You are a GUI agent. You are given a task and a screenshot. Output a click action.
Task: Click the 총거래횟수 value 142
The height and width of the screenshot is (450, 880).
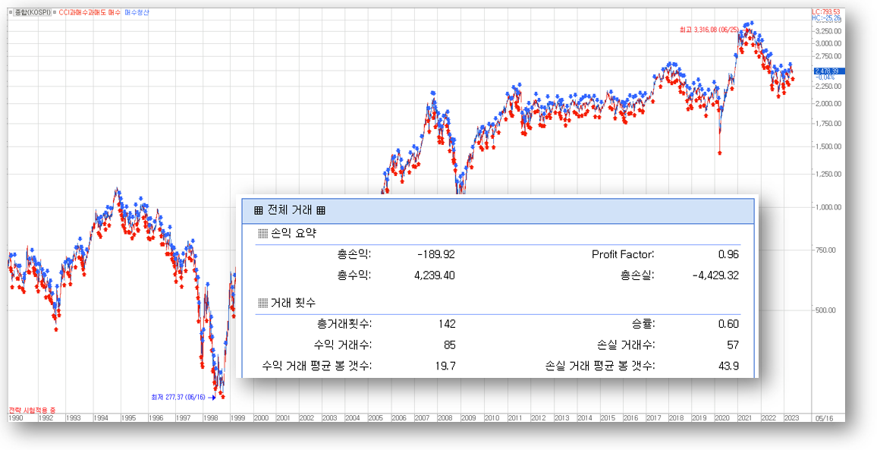[447, 324]
